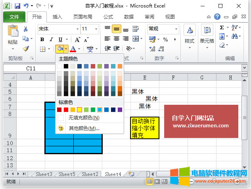Click the Cut scissors icon
The image size is (251, 189).
26,29
